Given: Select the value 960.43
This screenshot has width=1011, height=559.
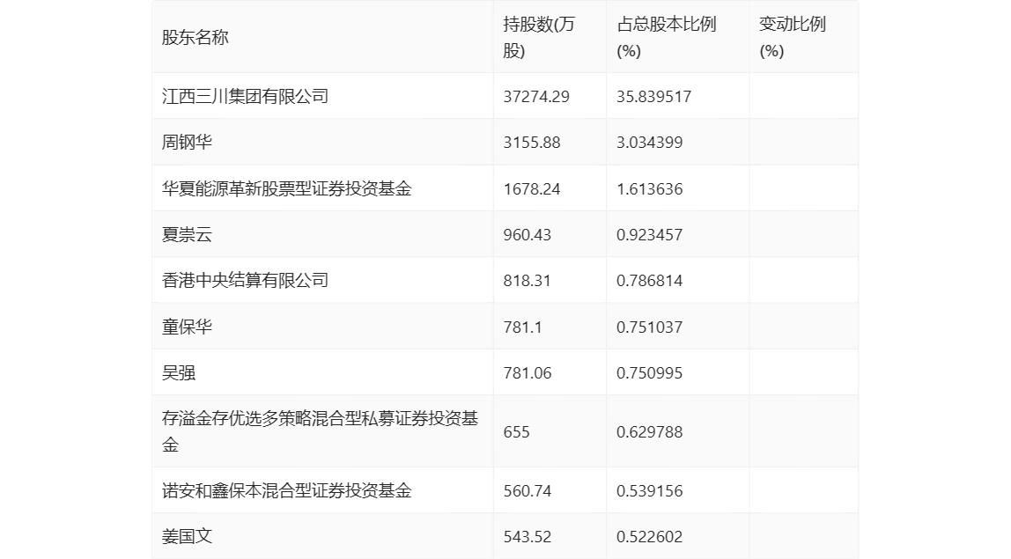Looking at the screenshot, I should click(528, 235).
